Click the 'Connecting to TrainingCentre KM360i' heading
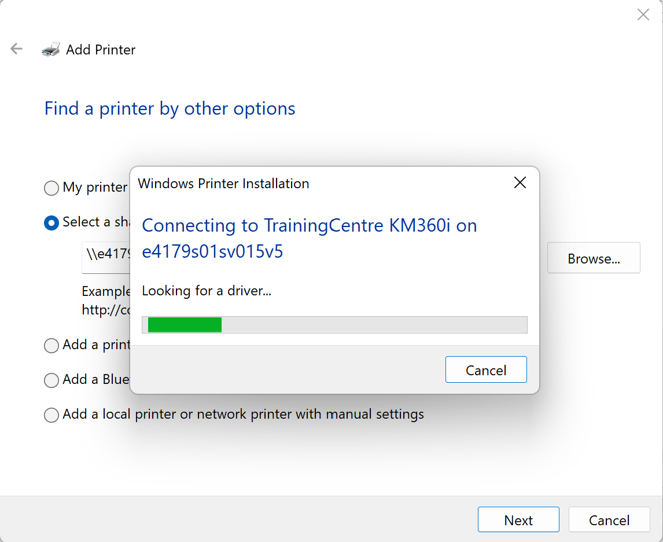 pos(310,225)
